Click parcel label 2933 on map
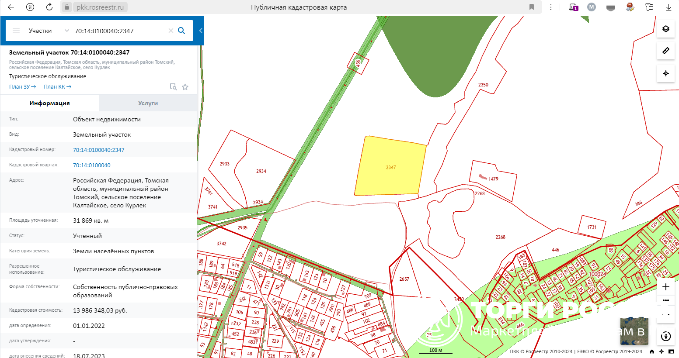679x358 pixels. point(225,164)
